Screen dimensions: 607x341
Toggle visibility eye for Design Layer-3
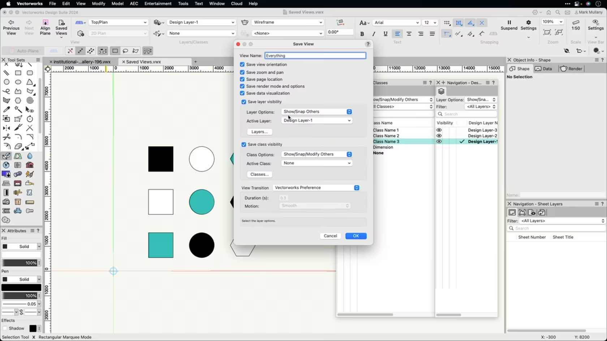(439, 130)
